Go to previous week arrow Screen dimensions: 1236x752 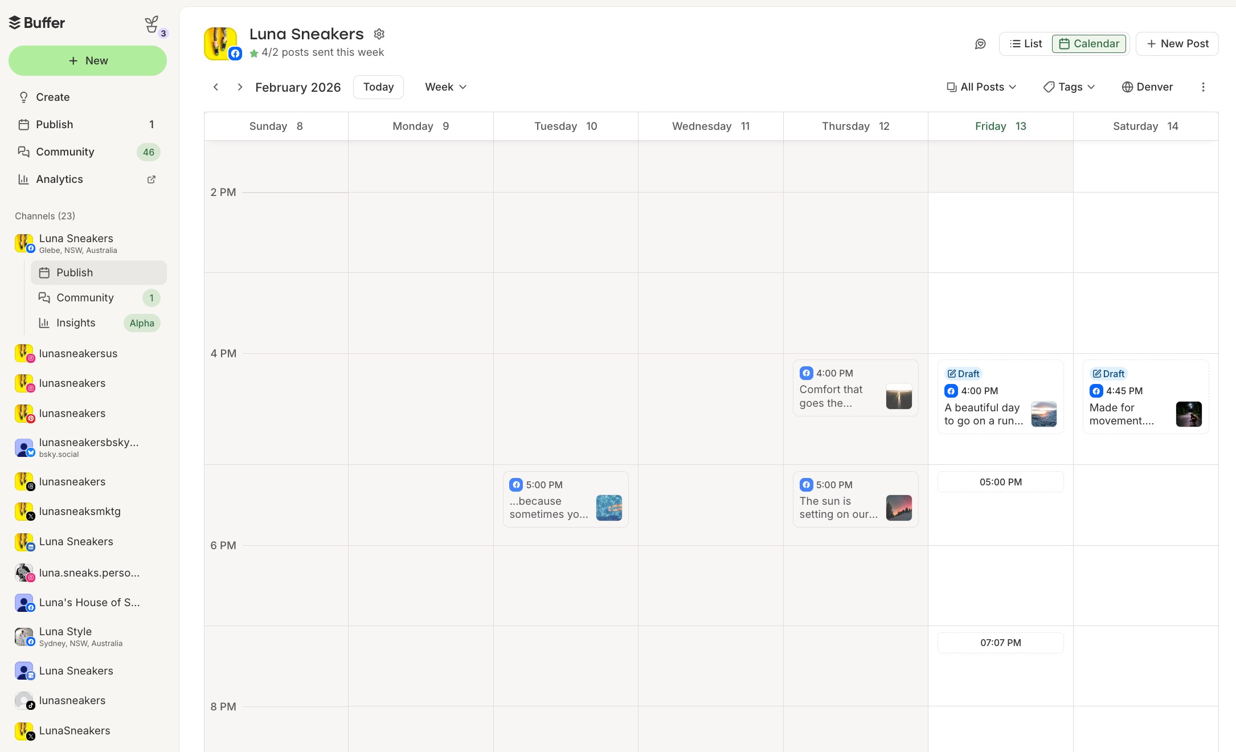(x=216, y=87)
